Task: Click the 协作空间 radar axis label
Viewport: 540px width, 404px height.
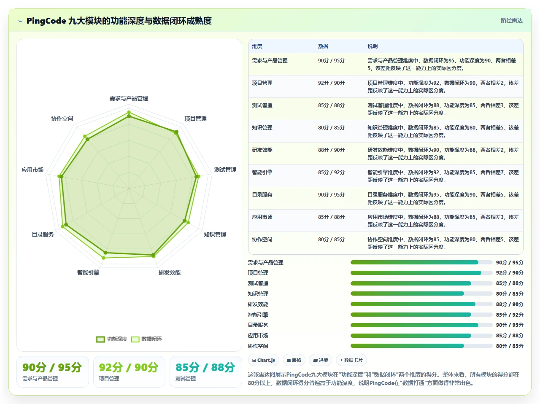Action: [x=62, y=119]
